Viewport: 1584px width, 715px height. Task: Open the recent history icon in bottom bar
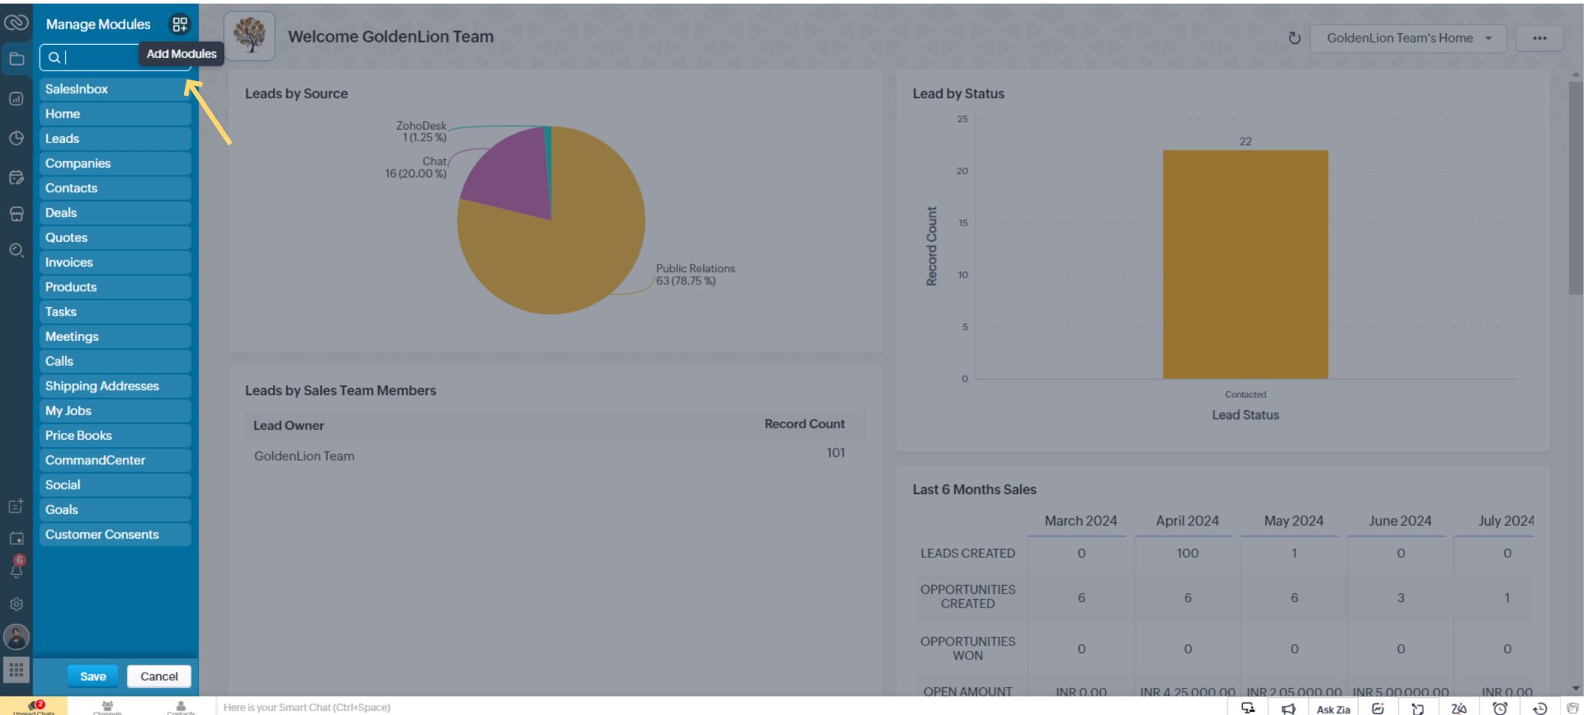[1540, 708]
